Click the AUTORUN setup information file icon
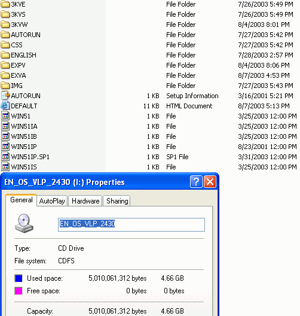This screenshot has height=316, width=300. point(5,96)
